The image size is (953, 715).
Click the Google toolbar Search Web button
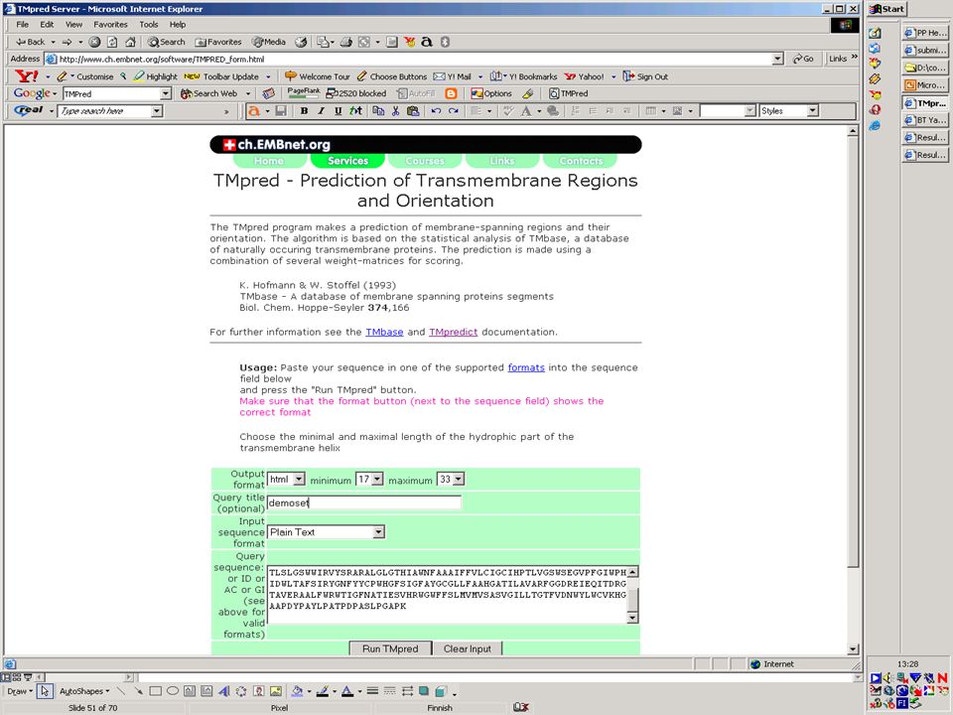[209, 93]
